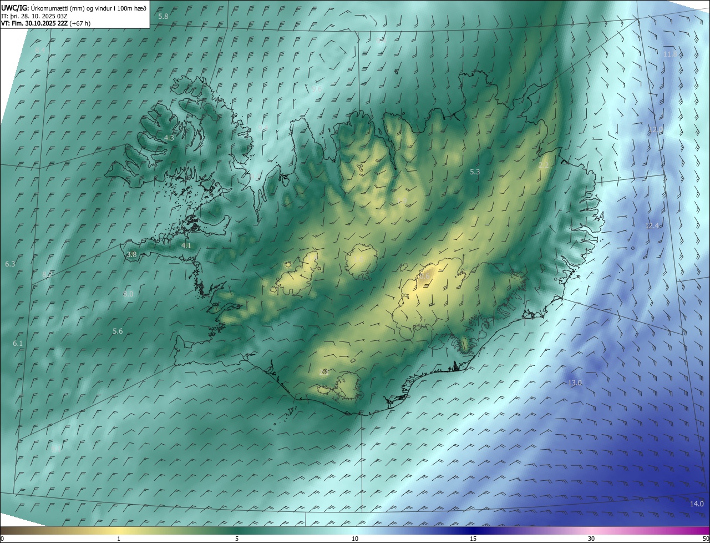Click the 12.4 value label on the map

[652, 226]
